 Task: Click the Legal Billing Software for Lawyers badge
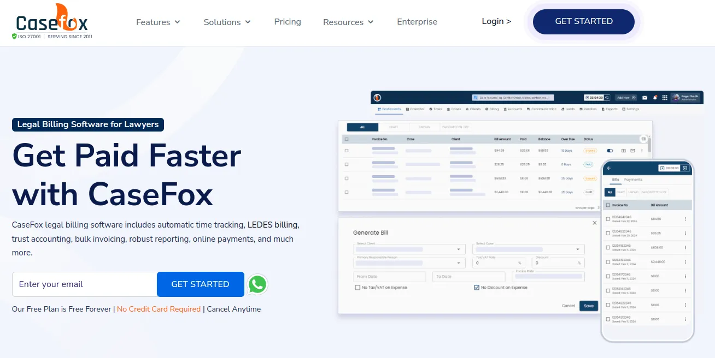88,124
